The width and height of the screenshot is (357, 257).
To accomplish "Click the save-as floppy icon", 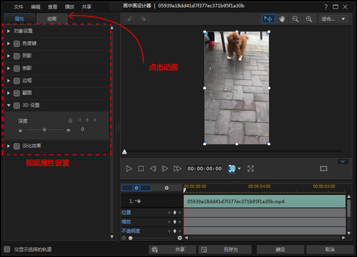I will [204, 249].
